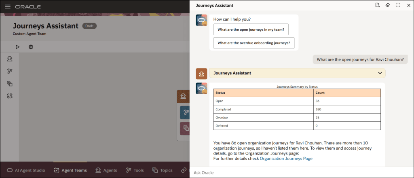Go to the Agents tab
This screenshot has height=178, width=414.
(x=106, y=170)
